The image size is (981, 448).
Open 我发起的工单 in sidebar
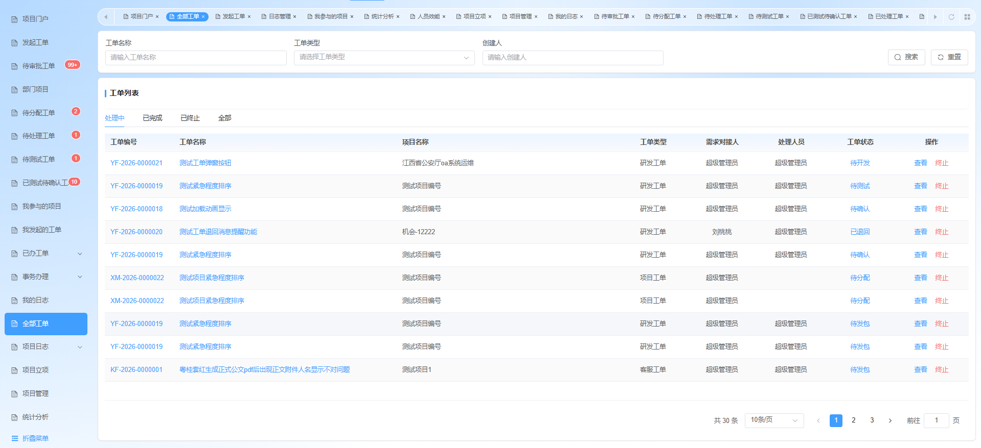tap(41, 230)
